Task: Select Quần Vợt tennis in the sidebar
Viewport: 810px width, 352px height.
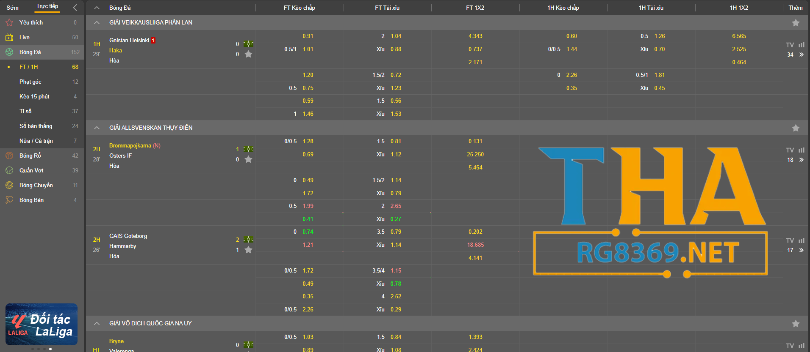Action: (42, 170)
